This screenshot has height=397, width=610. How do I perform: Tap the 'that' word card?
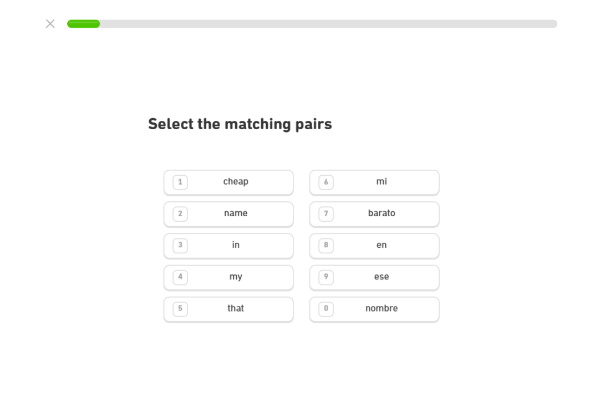point(228,309)
